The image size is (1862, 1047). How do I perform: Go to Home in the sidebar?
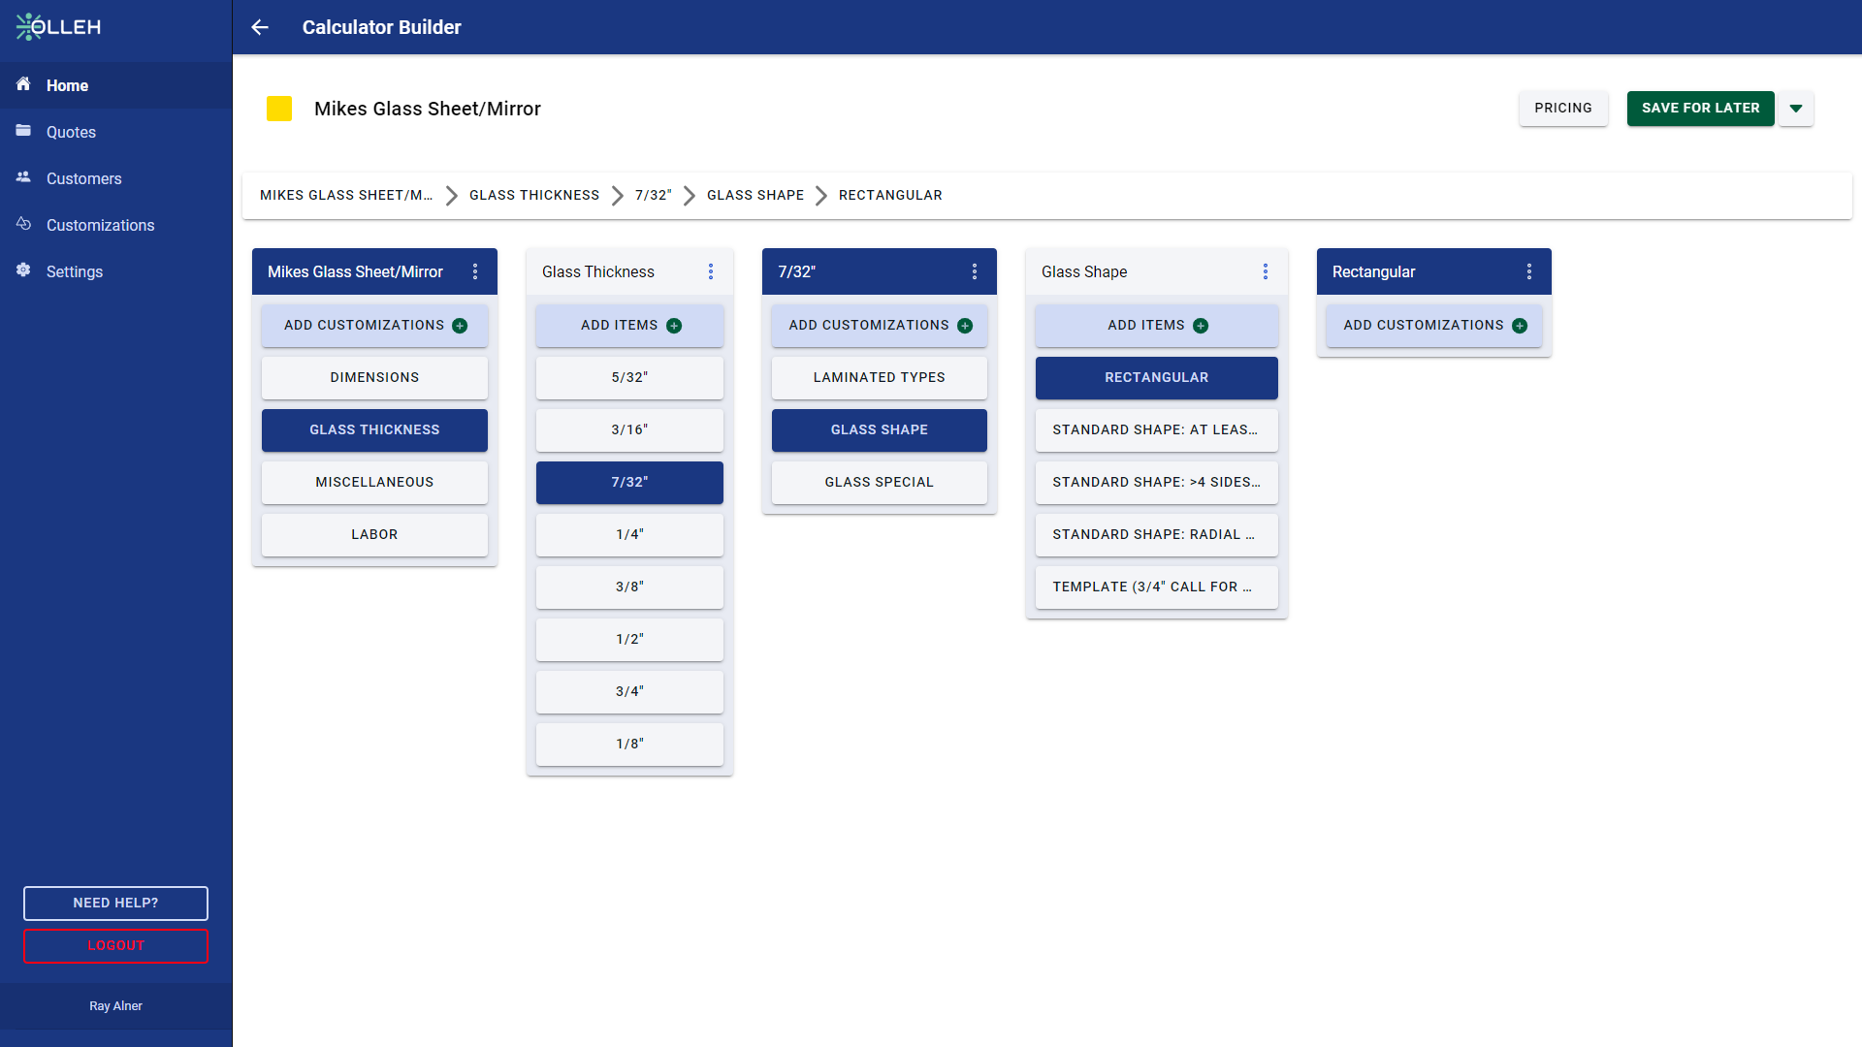tap(67, 85)
